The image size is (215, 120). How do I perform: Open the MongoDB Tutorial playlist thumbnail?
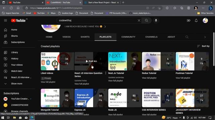[x=57, y=98]
